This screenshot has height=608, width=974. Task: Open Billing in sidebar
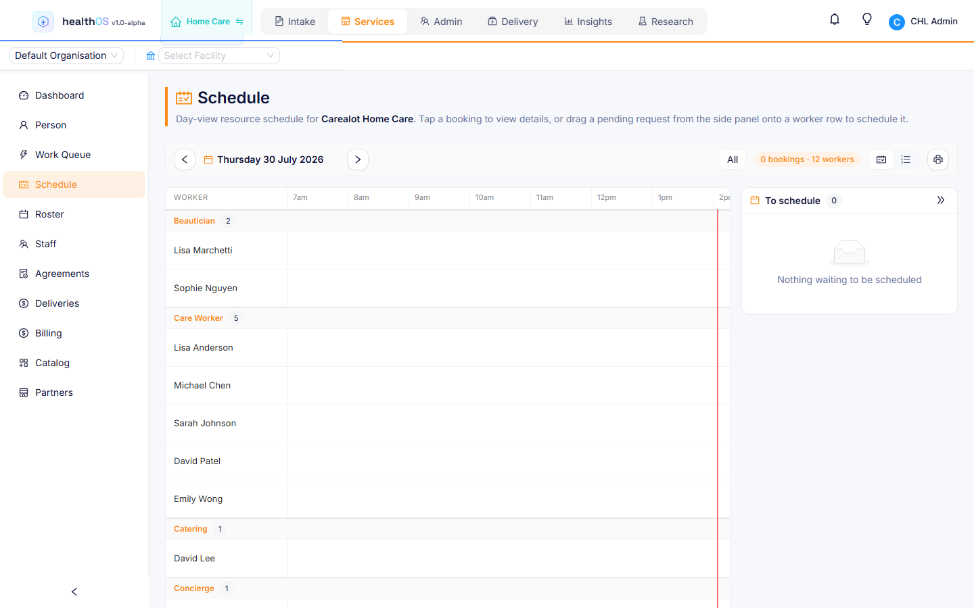[x=74, y=333]
